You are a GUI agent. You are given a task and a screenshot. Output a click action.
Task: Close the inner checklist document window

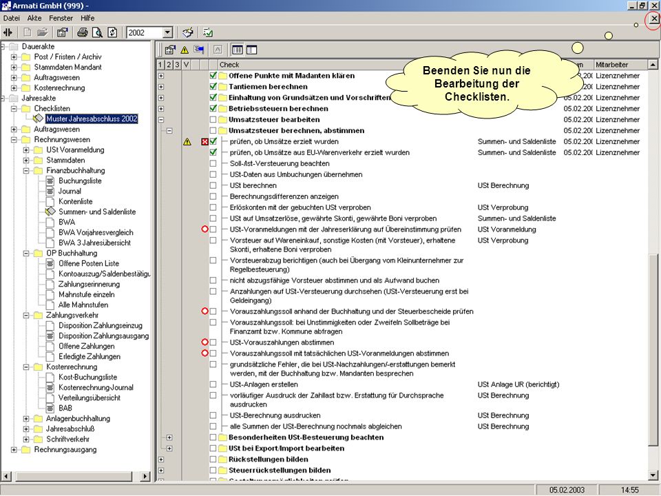tap(654, 19)
